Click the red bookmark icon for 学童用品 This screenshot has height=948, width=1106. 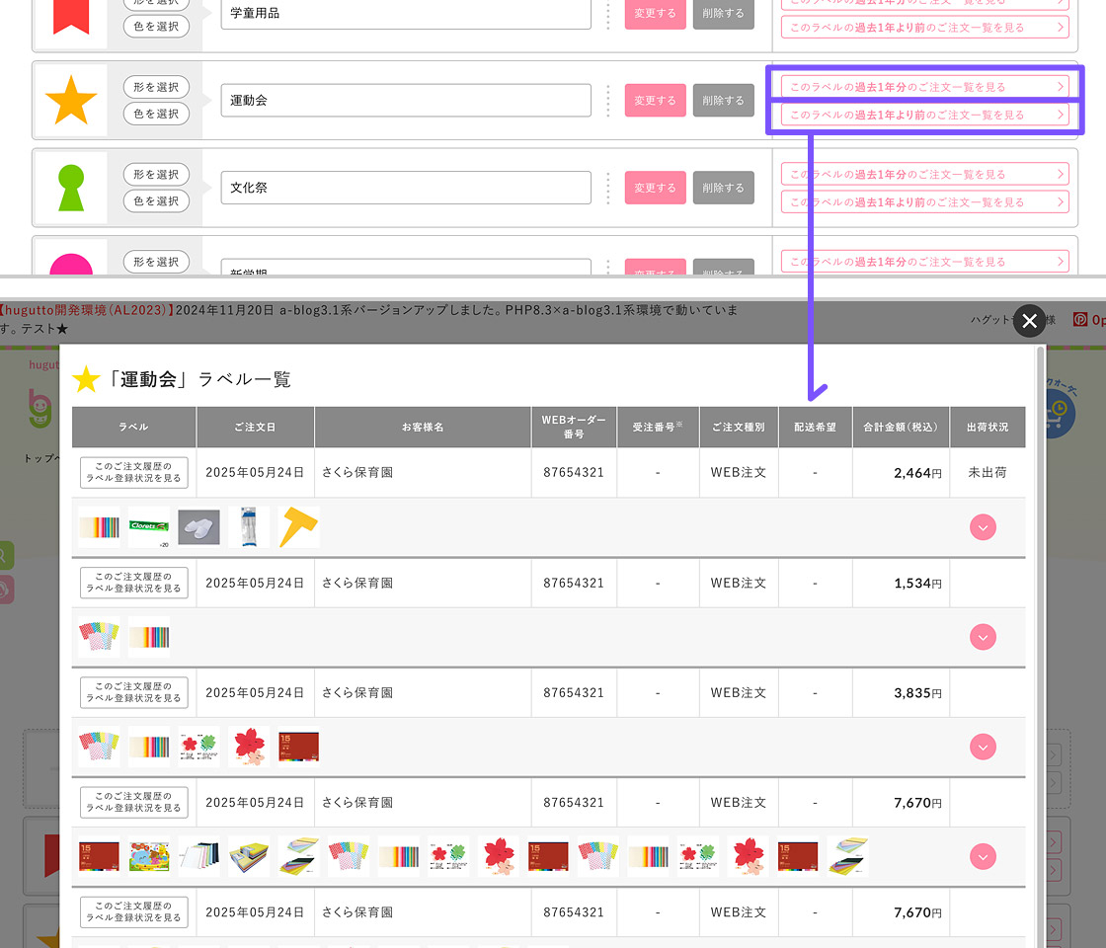(71, 18)
